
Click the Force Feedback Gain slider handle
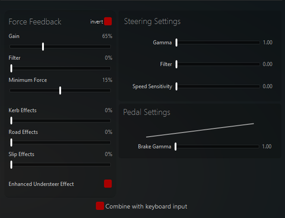[43, 46]
